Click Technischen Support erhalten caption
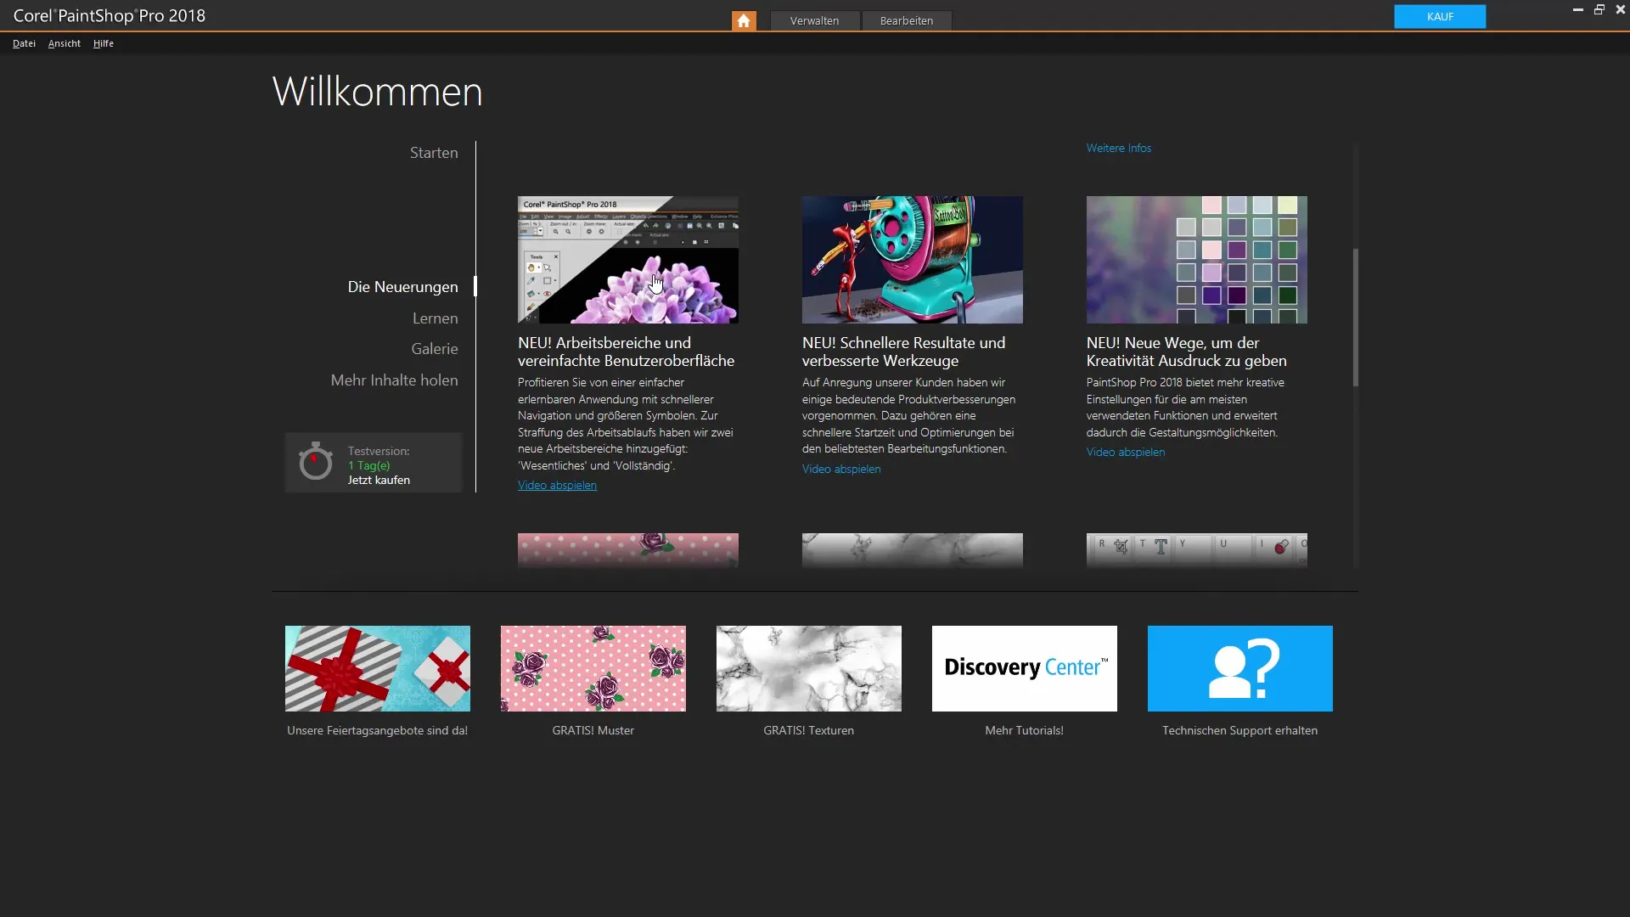This screenshot has height=917, width=1630. [1240, 731]
